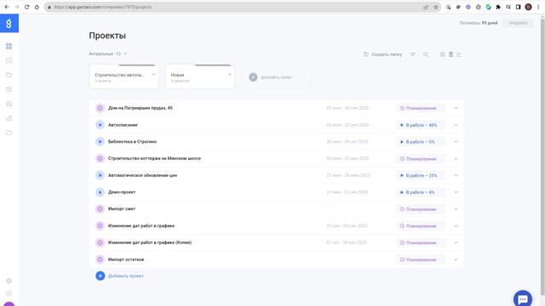Screen dimensions: 545x306
Task: Open the box/warehouse icon in sidebar
Action: pos(9,89)
